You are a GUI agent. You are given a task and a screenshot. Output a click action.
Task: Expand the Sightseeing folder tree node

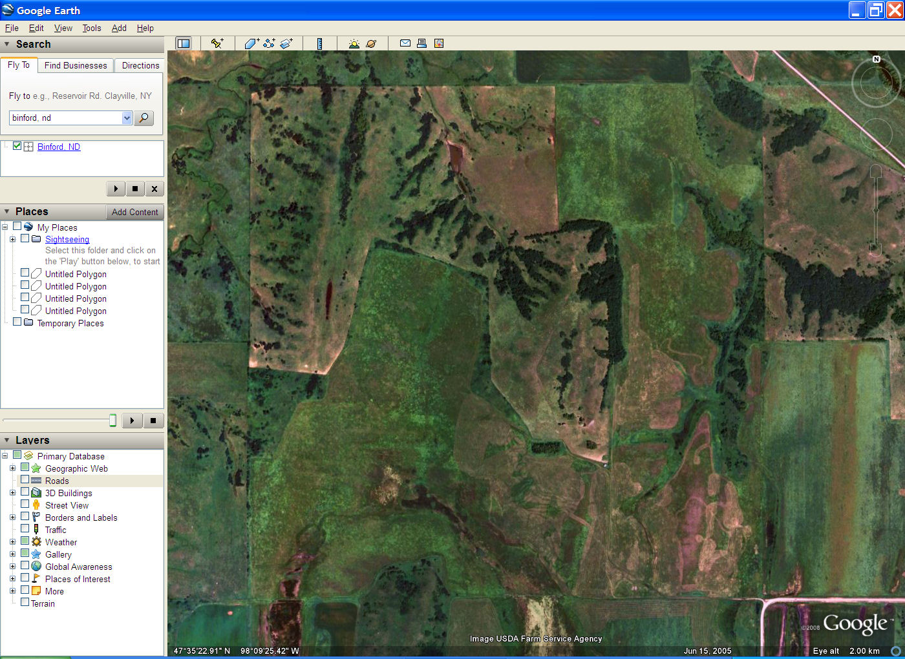pos(12,239)
